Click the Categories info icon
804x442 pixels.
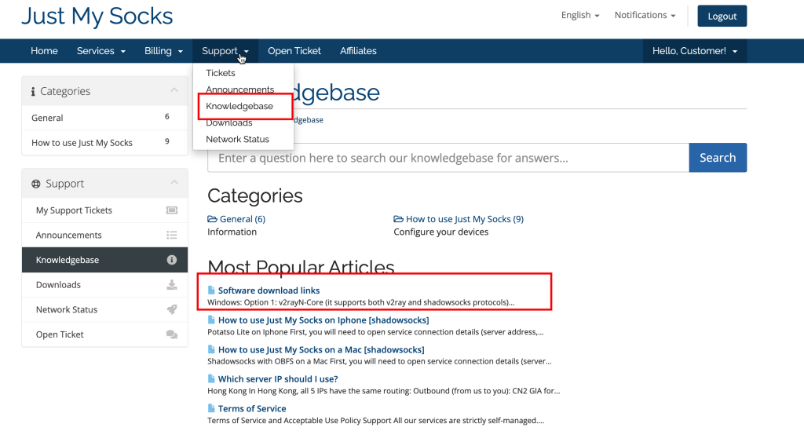pos(33,91)
